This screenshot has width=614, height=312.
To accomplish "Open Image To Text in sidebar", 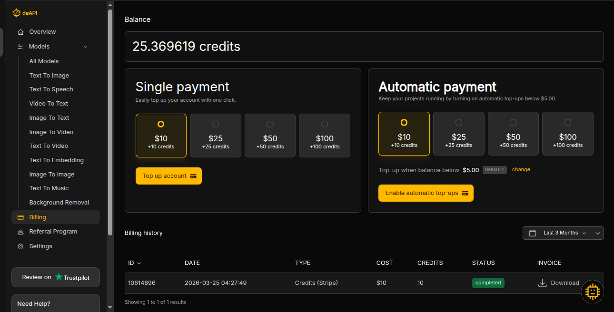I will [49, 118].
